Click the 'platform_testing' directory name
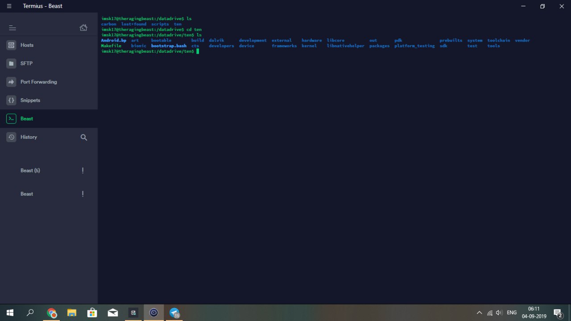571x321 pixels. [414, 46]
